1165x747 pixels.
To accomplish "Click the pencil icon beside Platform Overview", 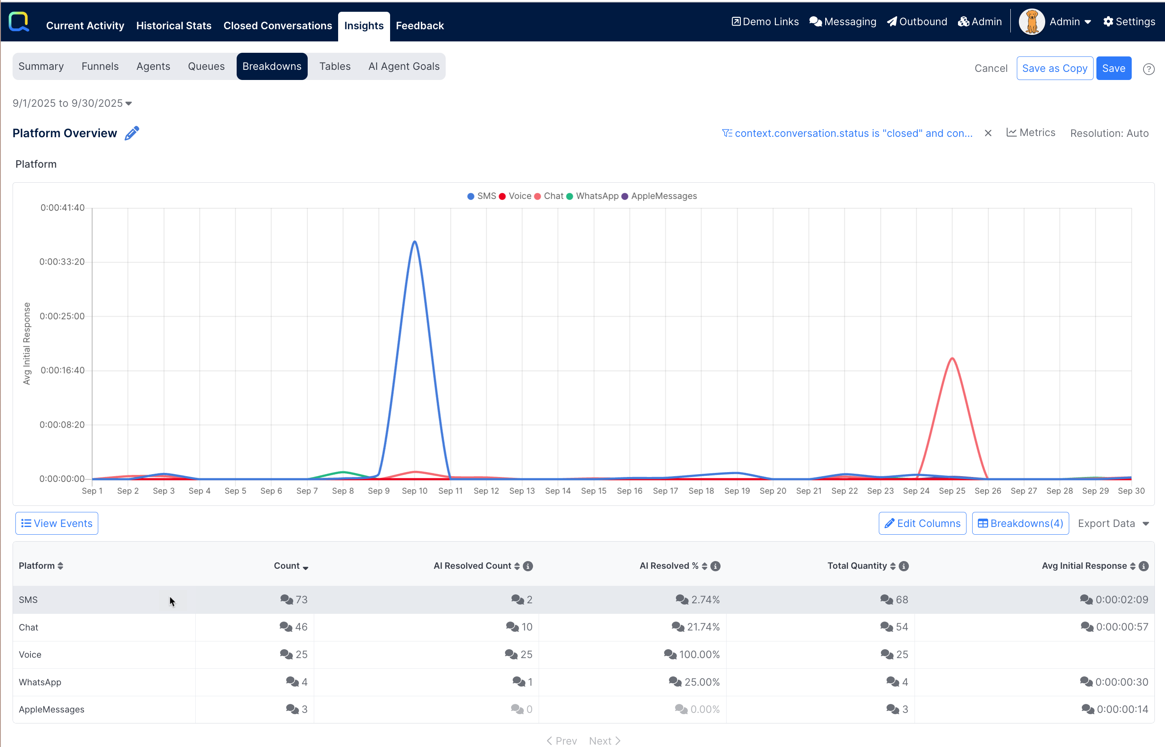I will coord(132,133).
